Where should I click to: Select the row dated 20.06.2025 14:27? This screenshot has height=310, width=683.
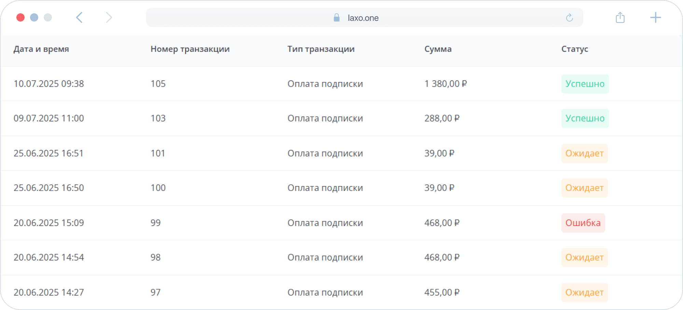(49, 292)
